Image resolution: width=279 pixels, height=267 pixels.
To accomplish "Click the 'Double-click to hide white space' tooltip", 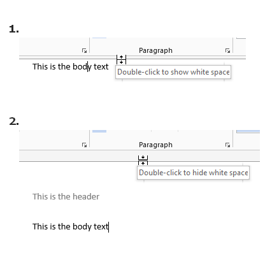I will (x=193, y=173).
